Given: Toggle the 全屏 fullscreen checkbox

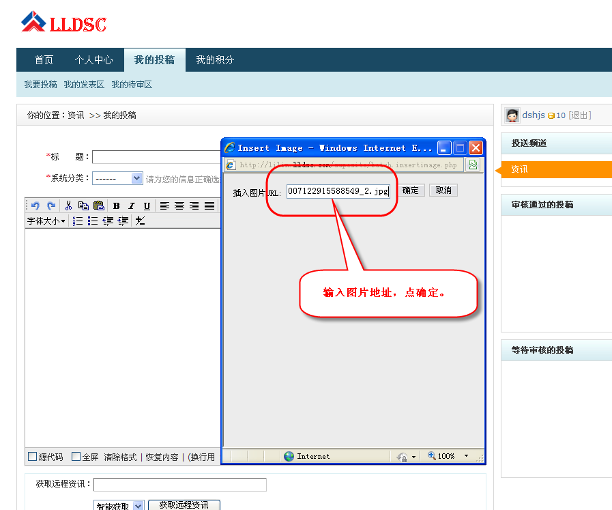Looking at the screenshot, I should point(76,457).
